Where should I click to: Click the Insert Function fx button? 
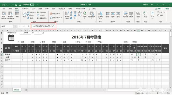pos(28,26)
